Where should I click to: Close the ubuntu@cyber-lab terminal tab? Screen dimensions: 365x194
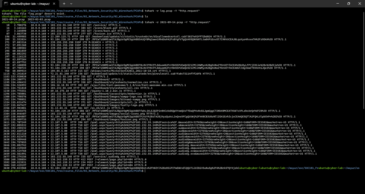(54, 4)
